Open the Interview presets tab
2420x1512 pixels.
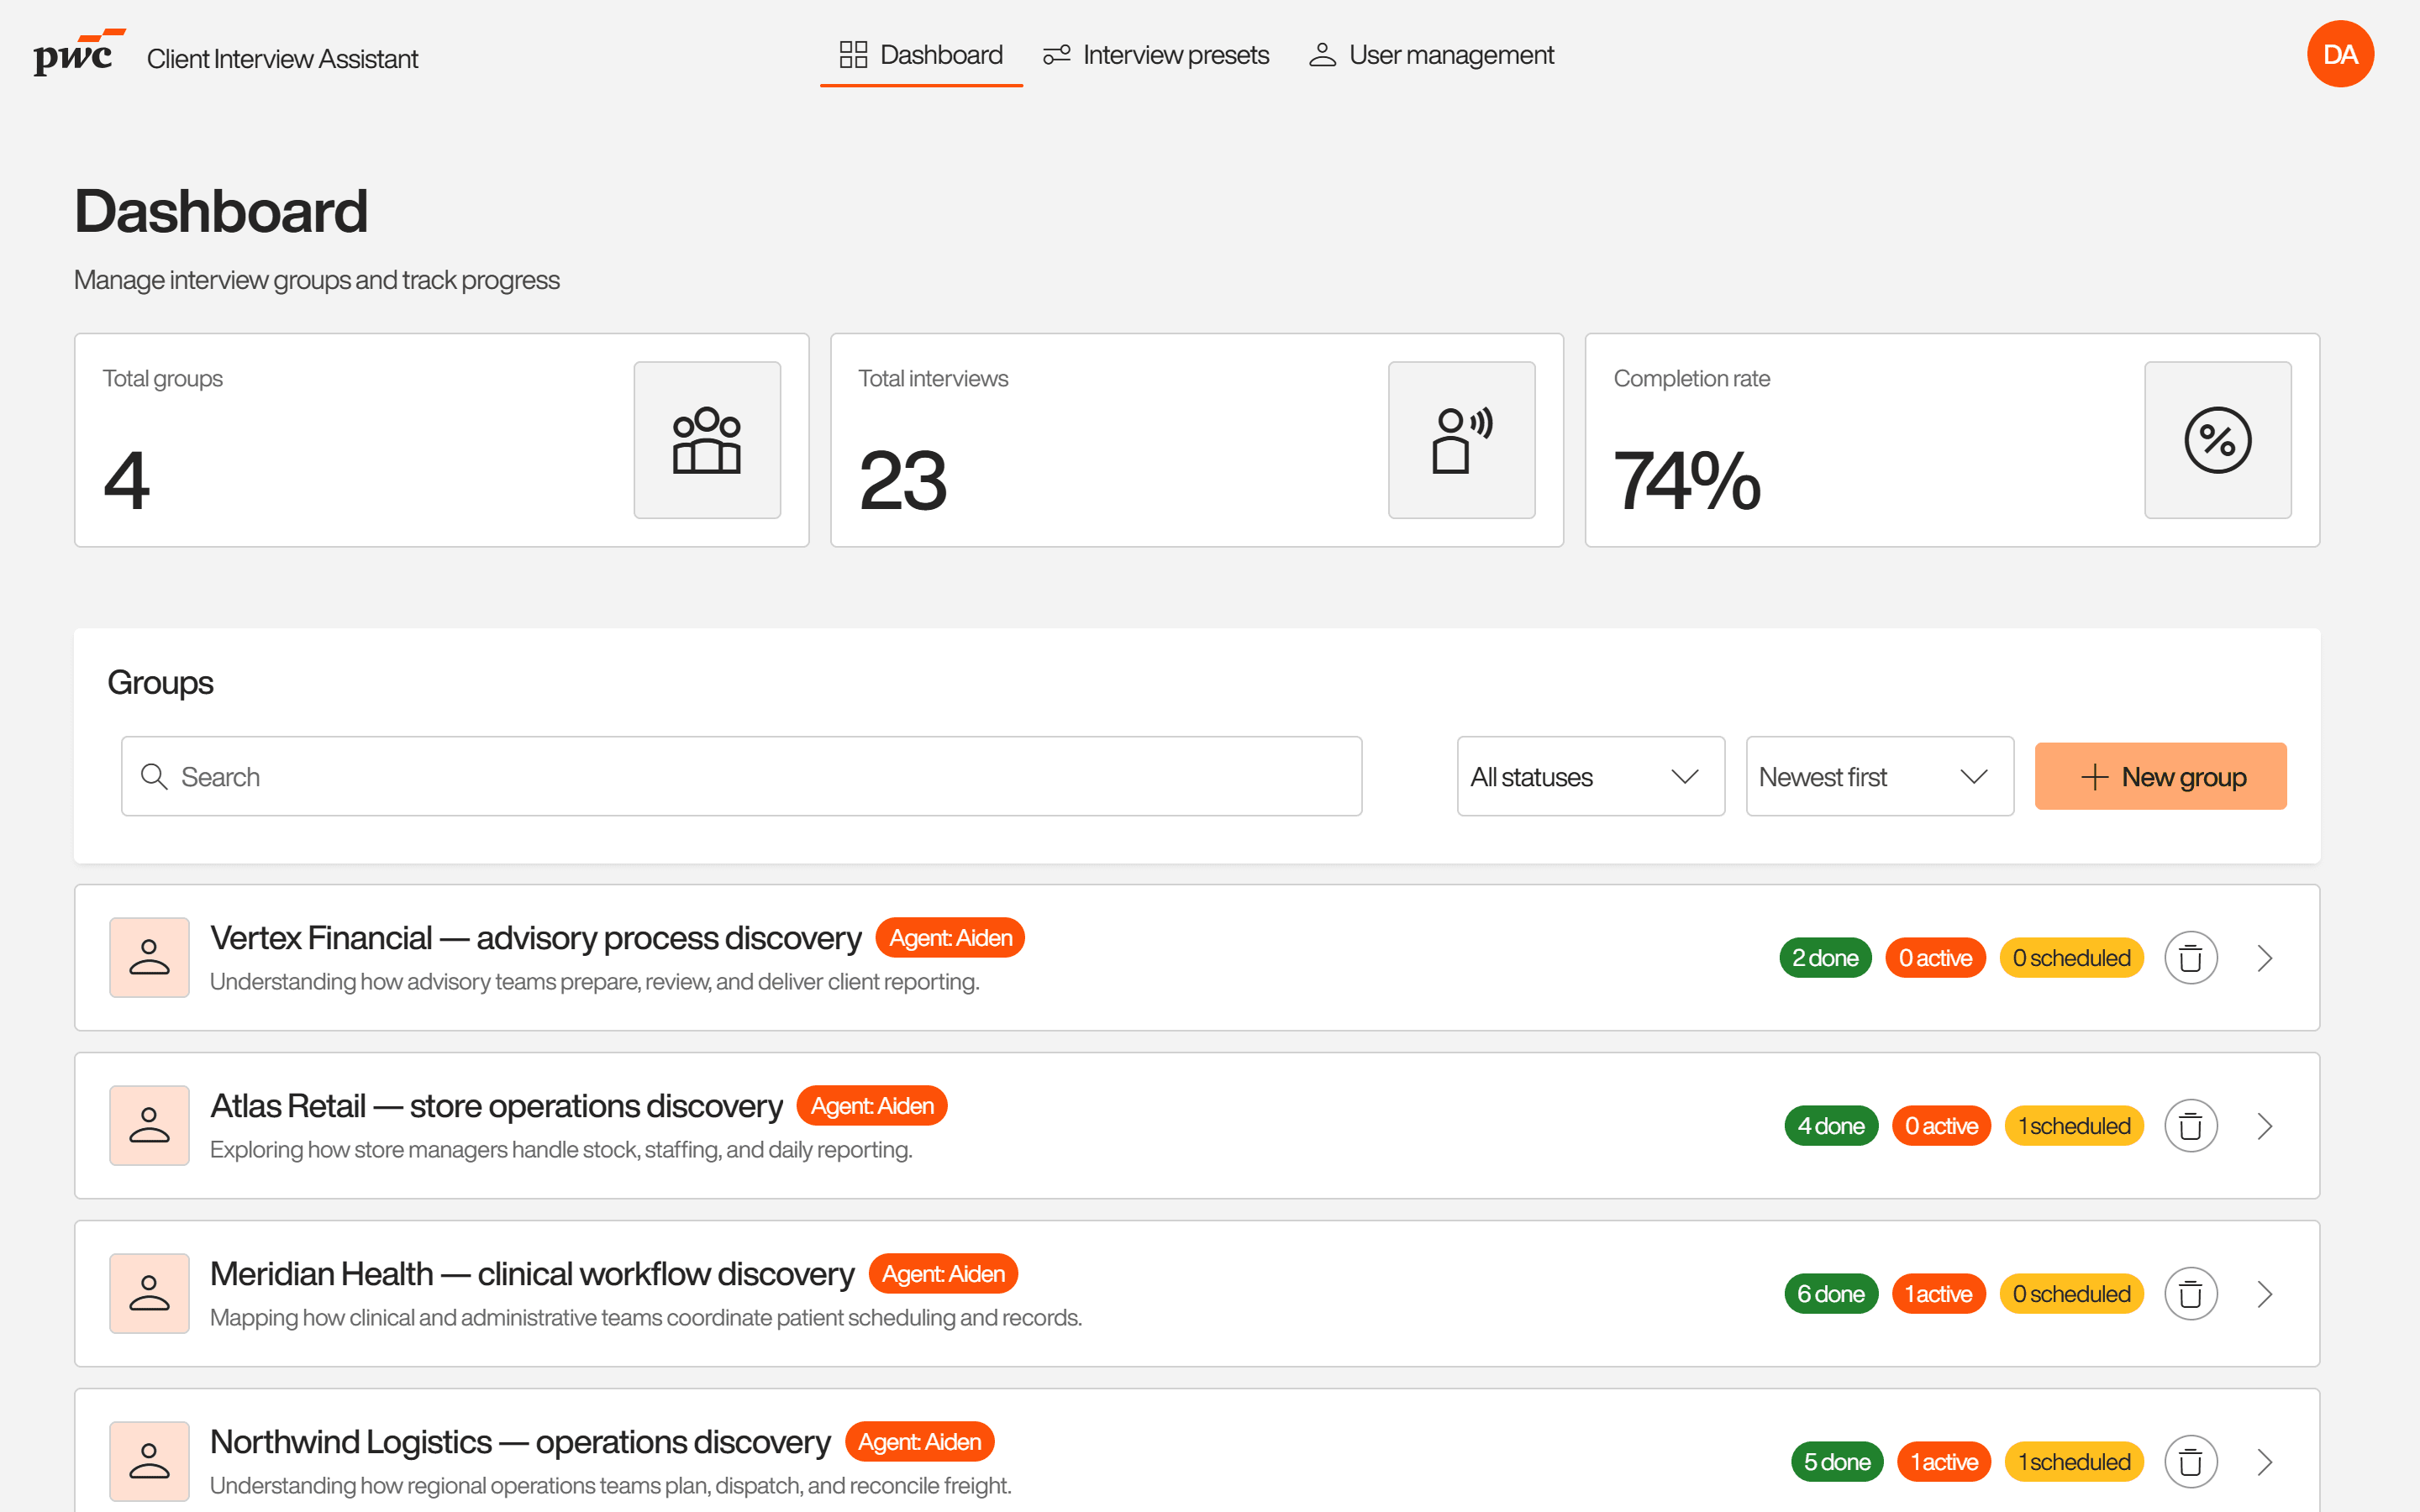pos(1156,55)
